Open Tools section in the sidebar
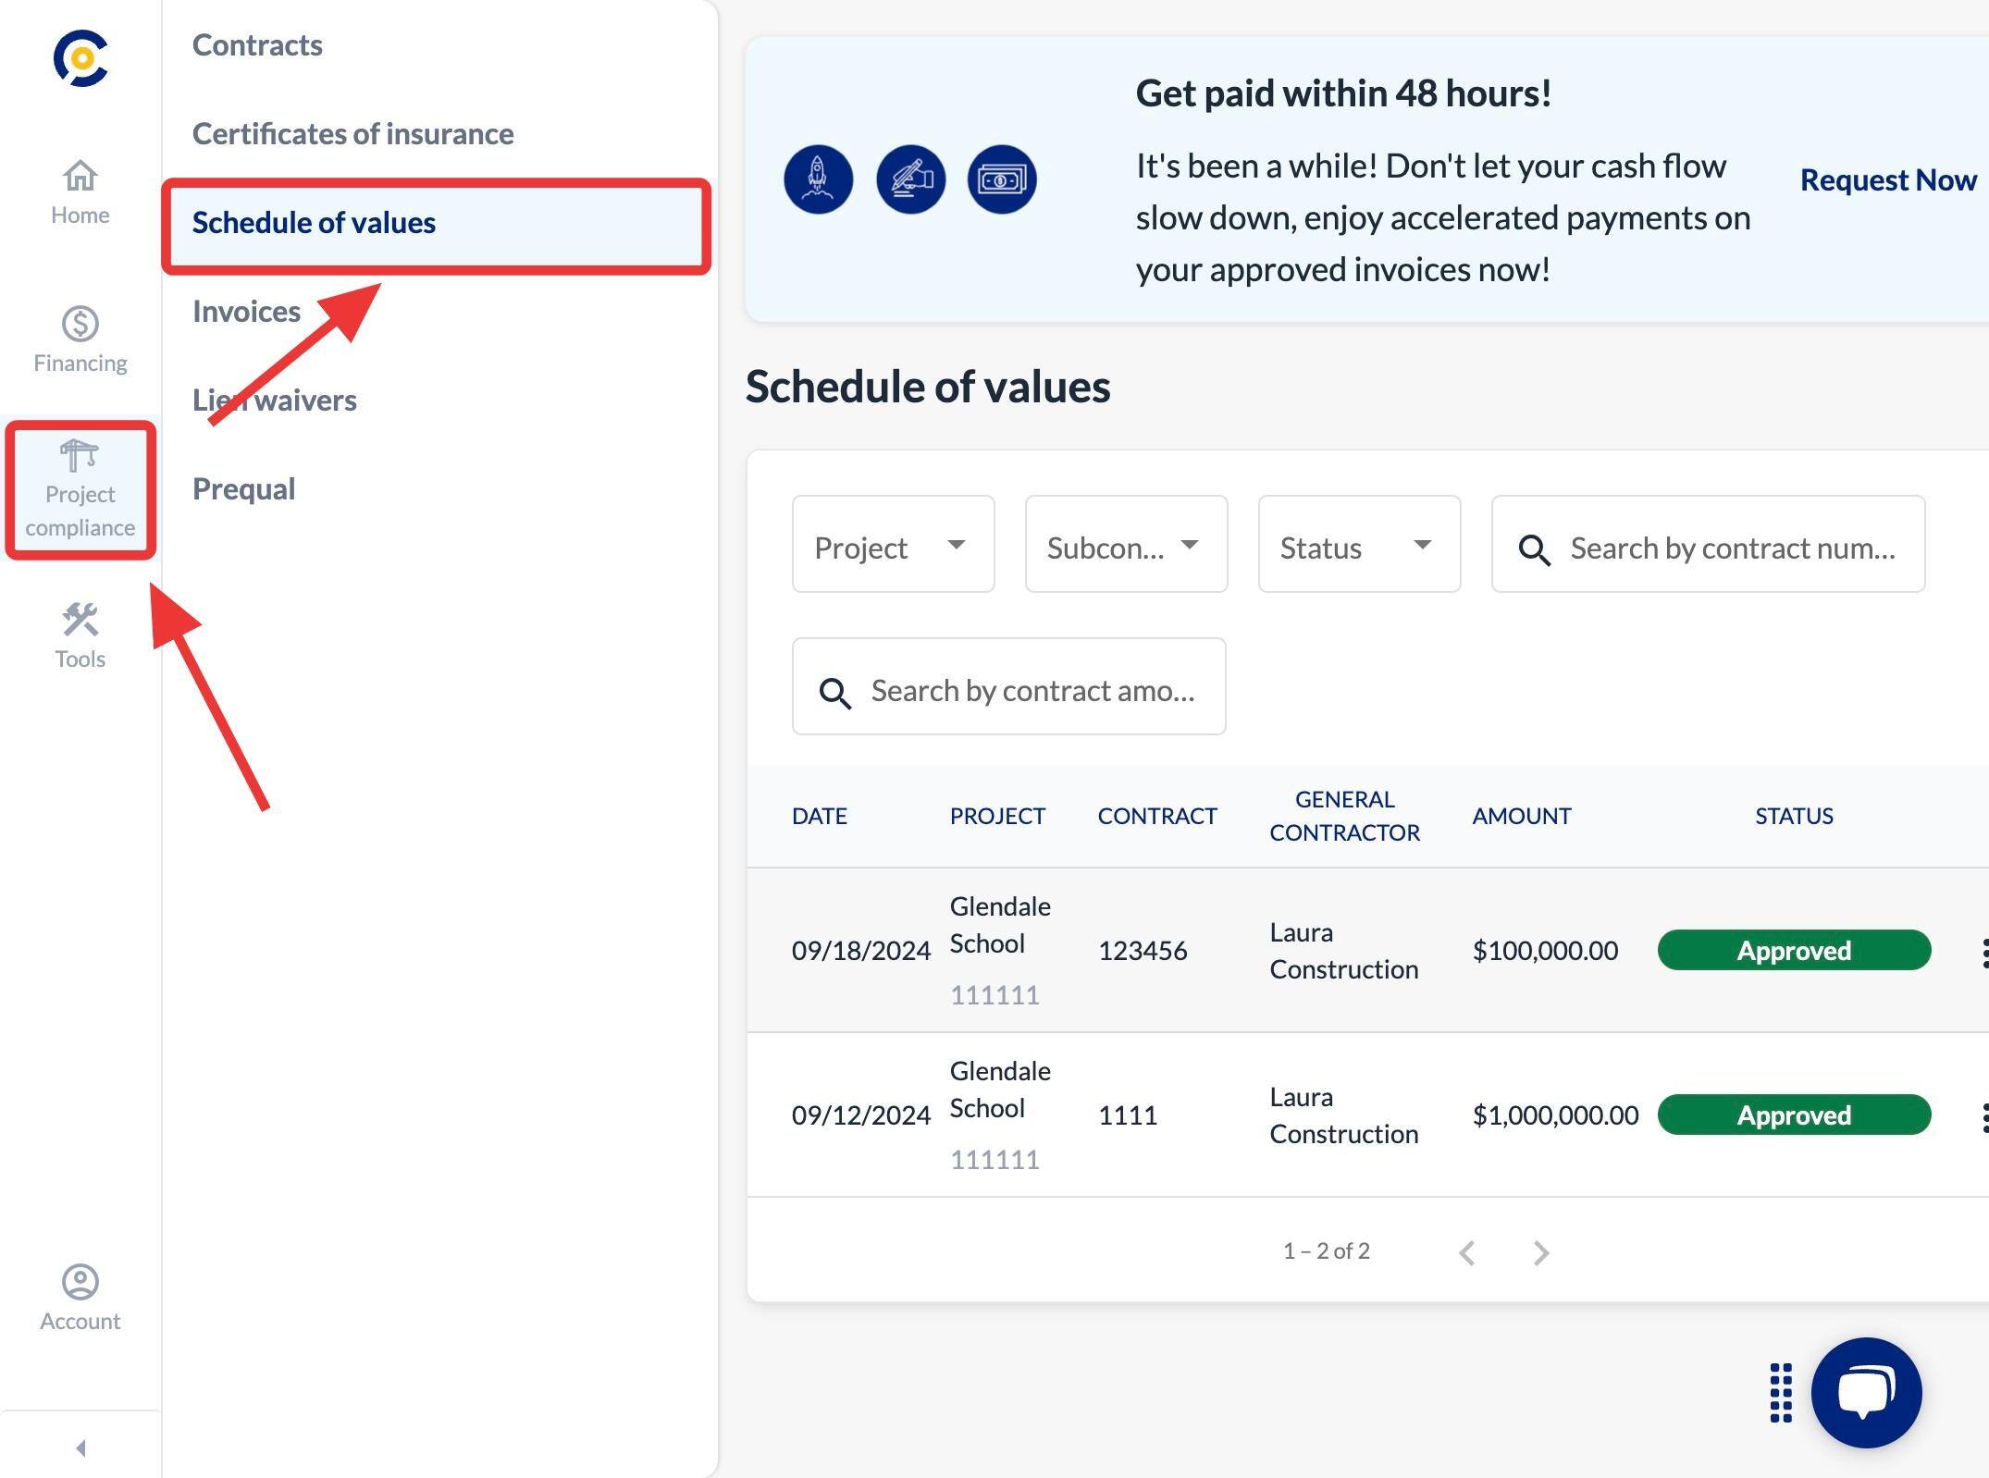 pyautogui.click(x=80, y=636)
